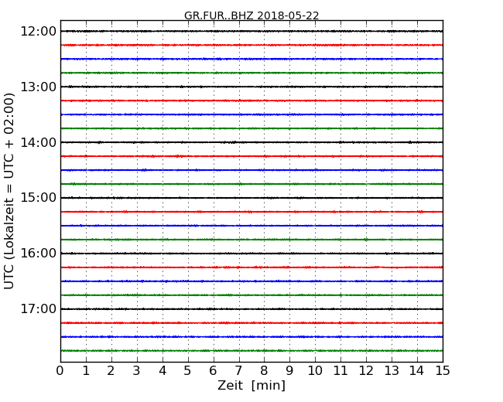Click the x-axis tick label 12
The width and height of the screenshot is (503, 402).
pos(366,371)
